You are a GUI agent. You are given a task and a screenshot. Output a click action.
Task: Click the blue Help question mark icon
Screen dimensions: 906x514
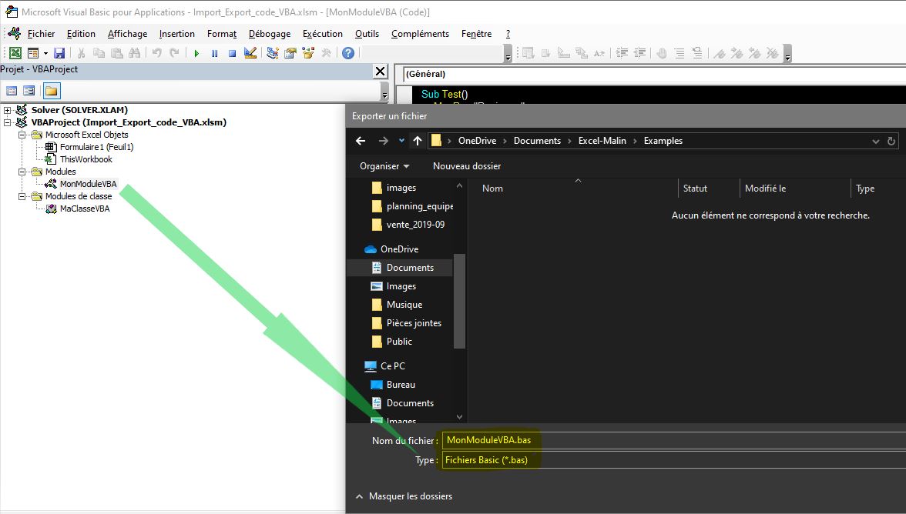[x=348, y=53]
